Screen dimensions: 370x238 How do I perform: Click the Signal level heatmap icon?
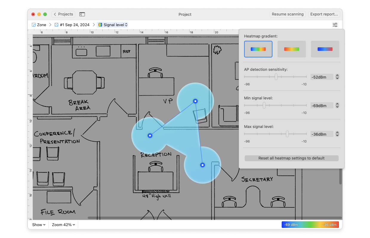point(100,25)
